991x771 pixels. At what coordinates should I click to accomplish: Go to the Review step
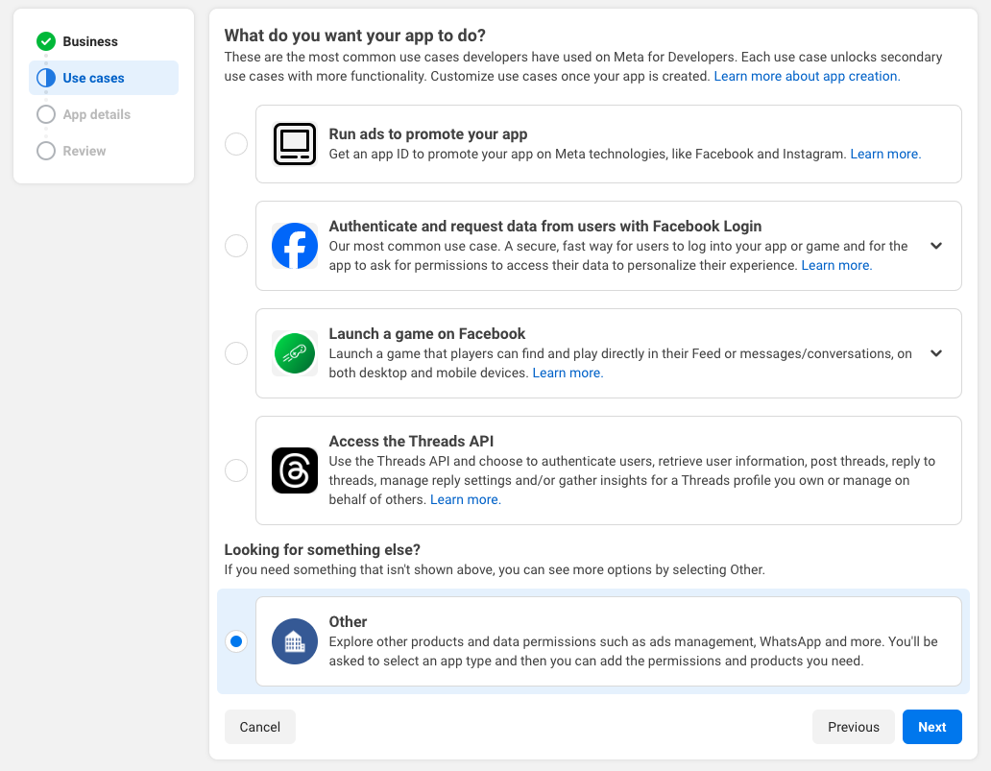(x=85, y=151)
